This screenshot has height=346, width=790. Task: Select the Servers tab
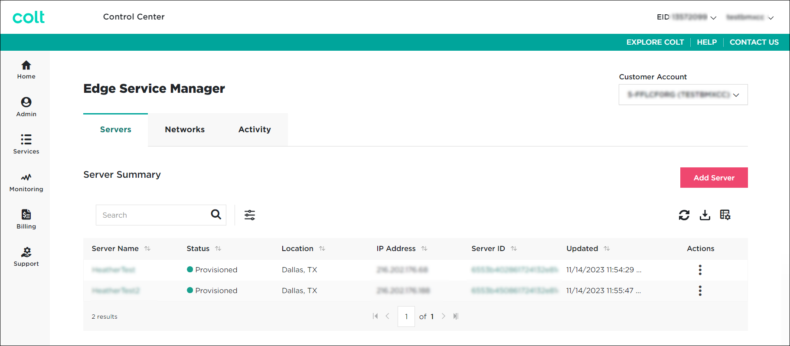click(115, 130)
